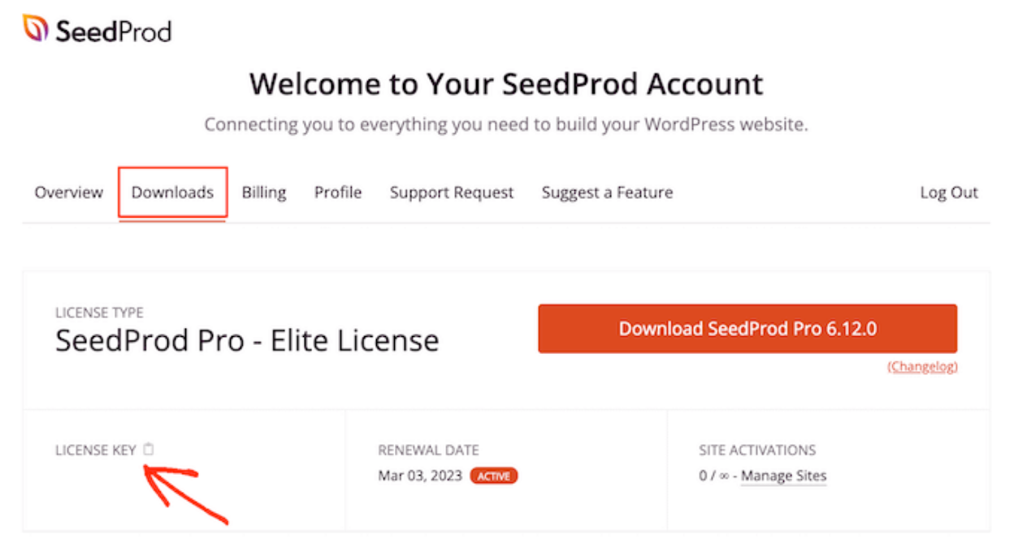Image resolution: width=1014 pixels, height=552 pixels.
Task: Click the Welcome to Your SeedProd Account heading
Action: tap(506, 84)
